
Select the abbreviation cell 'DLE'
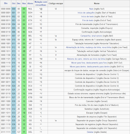coord(30,70)
